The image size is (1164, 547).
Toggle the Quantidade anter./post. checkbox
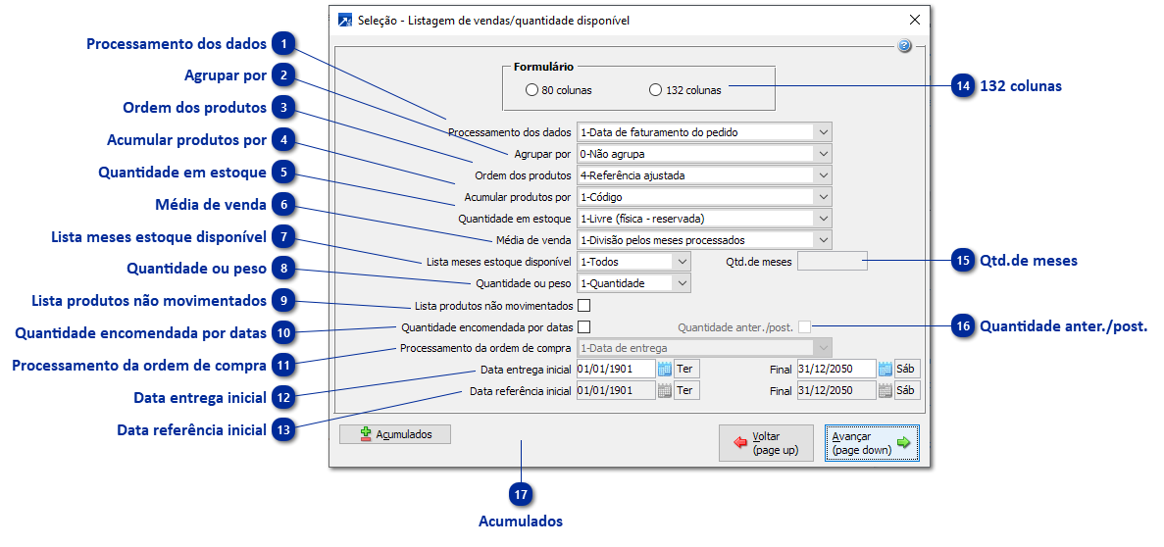(x=805, y=326)
